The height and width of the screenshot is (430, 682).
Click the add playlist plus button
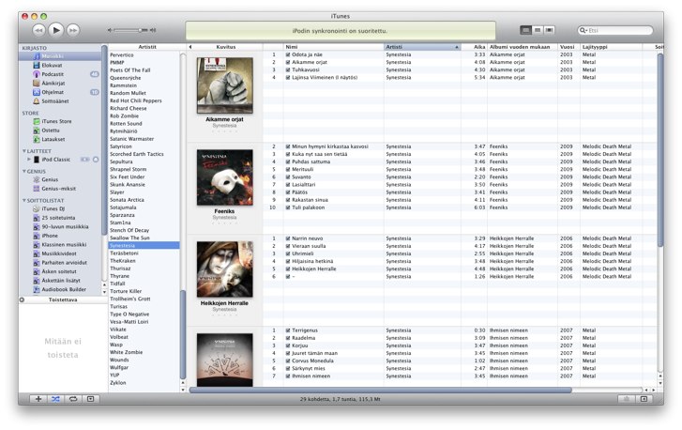pos(38,399)
